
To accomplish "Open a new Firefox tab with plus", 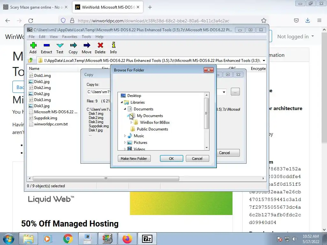I will pyautogui.click(x=150, y=7).
